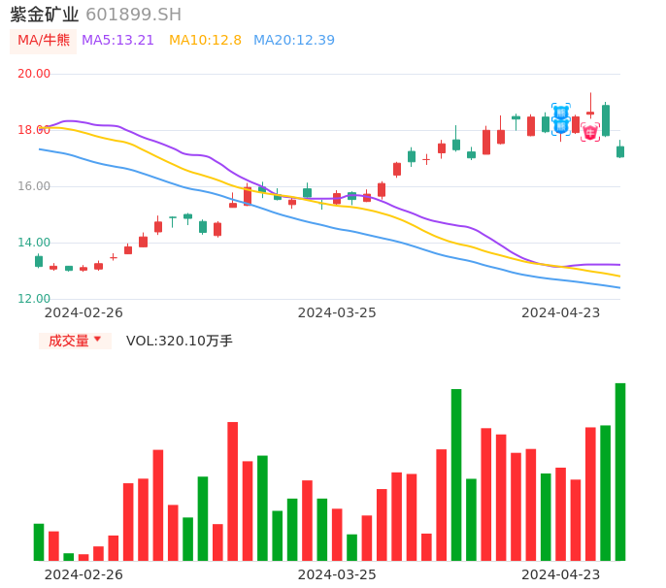
Task: Click the last green candlestick on the price chart
Action: 620,151
